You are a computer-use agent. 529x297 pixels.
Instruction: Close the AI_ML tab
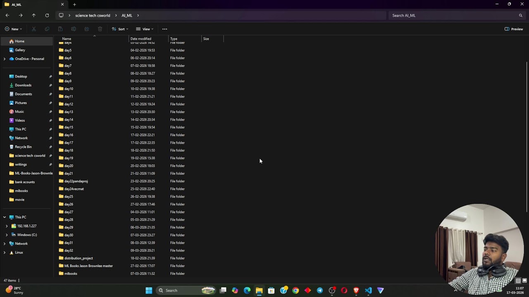62,5
